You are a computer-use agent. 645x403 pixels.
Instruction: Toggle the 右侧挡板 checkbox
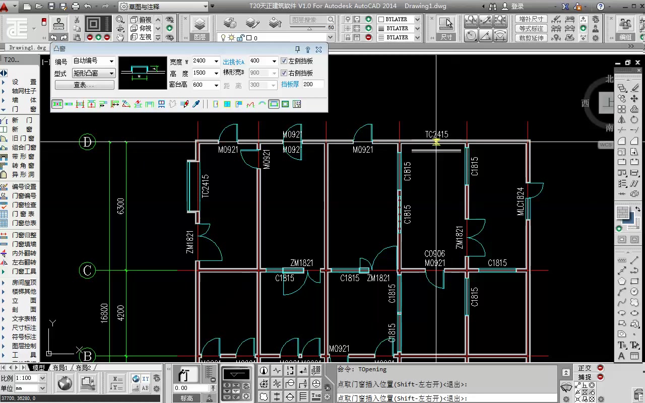coord(284,73)
